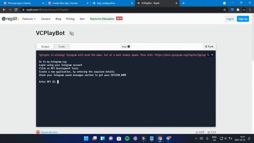The height and width of the screenshot is (143, 254).
Task: Open the blue extension icon in the toolbar
Action: click(232, 10)
